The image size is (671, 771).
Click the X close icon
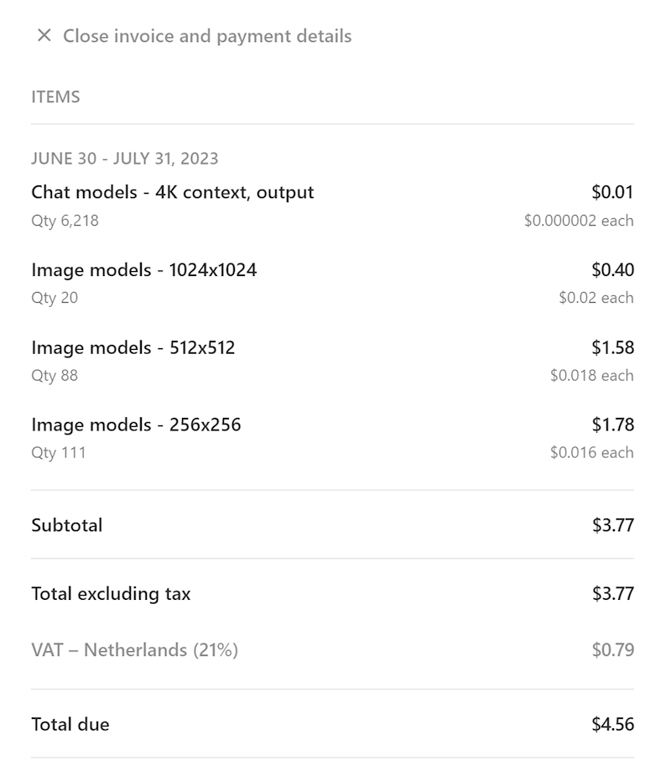44,35
